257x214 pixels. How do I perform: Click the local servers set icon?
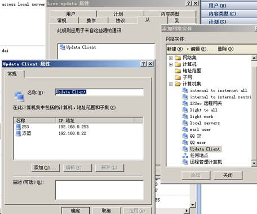pyautogui.click(x=185, y=123)
